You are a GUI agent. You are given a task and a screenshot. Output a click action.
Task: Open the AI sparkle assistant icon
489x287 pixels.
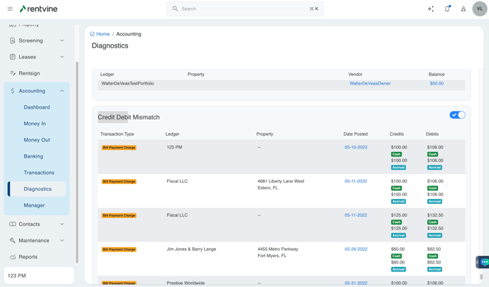(x=431, y=9)
